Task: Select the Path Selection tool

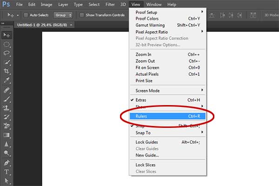Action: coord(7,181)
